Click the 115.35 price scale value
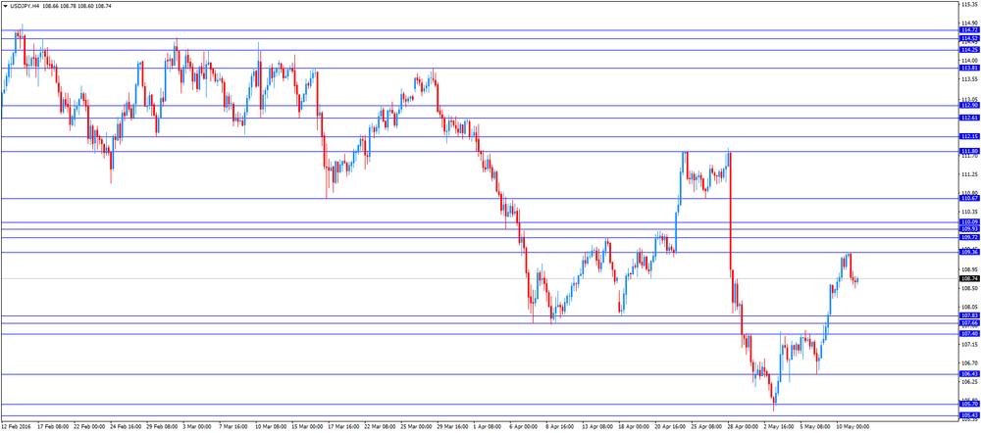Screen dimensions: 981x433 point(968,4)
